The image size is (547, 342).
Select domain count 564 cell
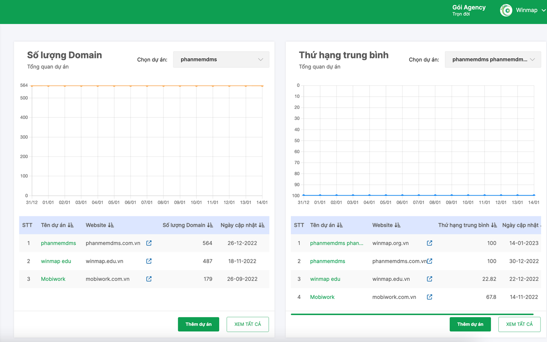207,243
